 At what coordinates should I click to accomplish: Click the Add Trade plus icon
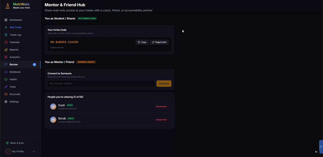tap(6, 27)
